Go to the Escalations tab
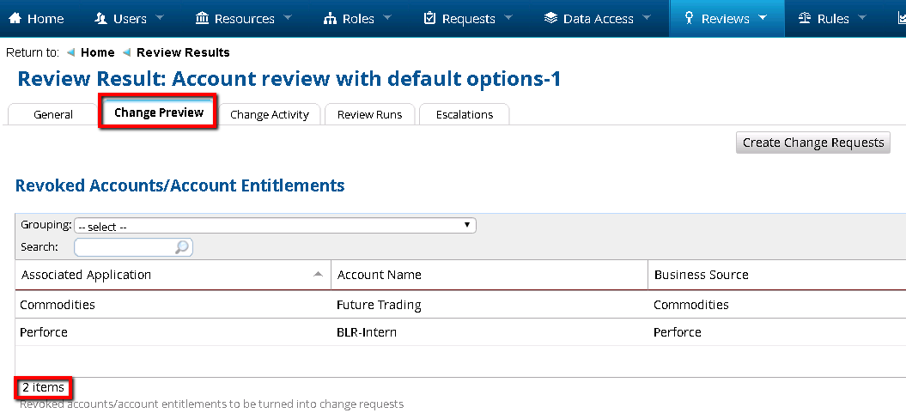The height and width of the screenshot is (419, 906). pyautogui.click(x=464, y=114)
